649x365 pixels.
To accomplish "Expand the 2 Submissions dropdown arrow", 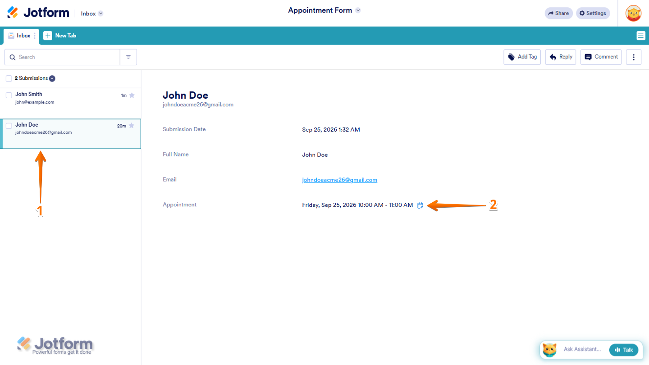I will pyautogui.click(x=52, y=78).
